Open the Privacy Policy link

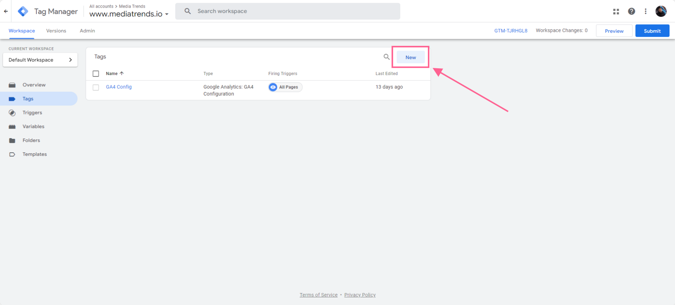360,295
